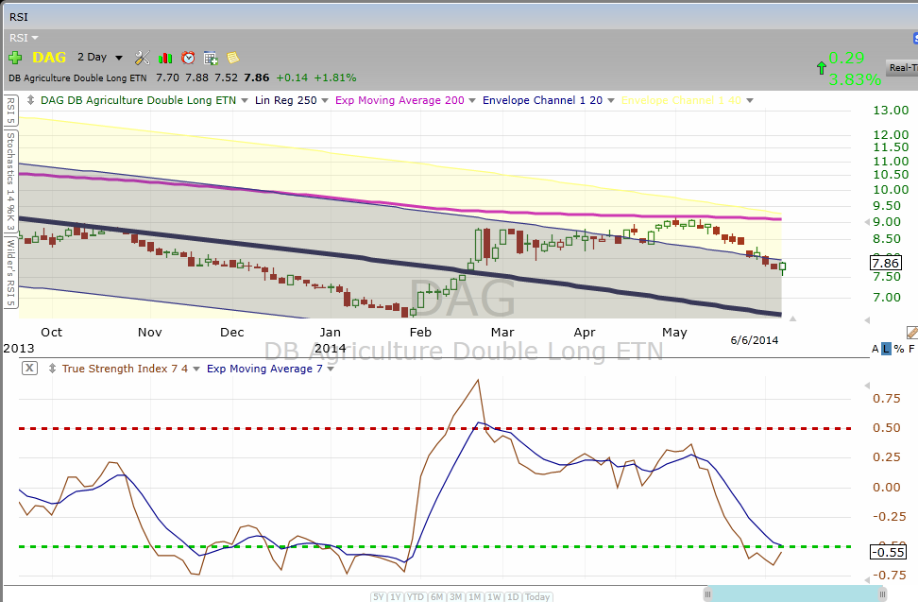Close the True Strength Index pane with X
Viewport: 918px width, 602px height.
click(x=29, y=369)
